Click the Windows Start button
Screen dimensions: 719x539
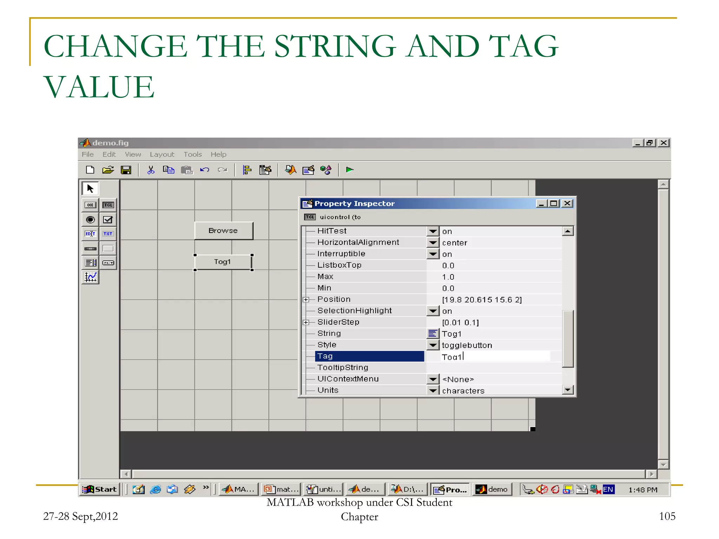pos(100,489)
